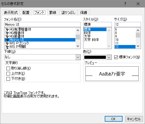Click font list scroll up arrow
Viewport: 145px width, 124px height.
point(78,30)
